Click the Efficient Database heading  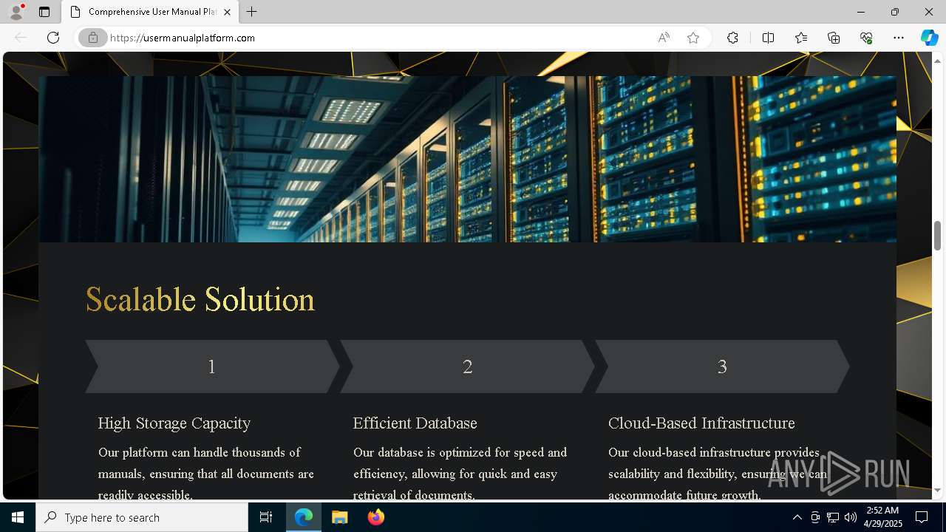coord(415,423)
